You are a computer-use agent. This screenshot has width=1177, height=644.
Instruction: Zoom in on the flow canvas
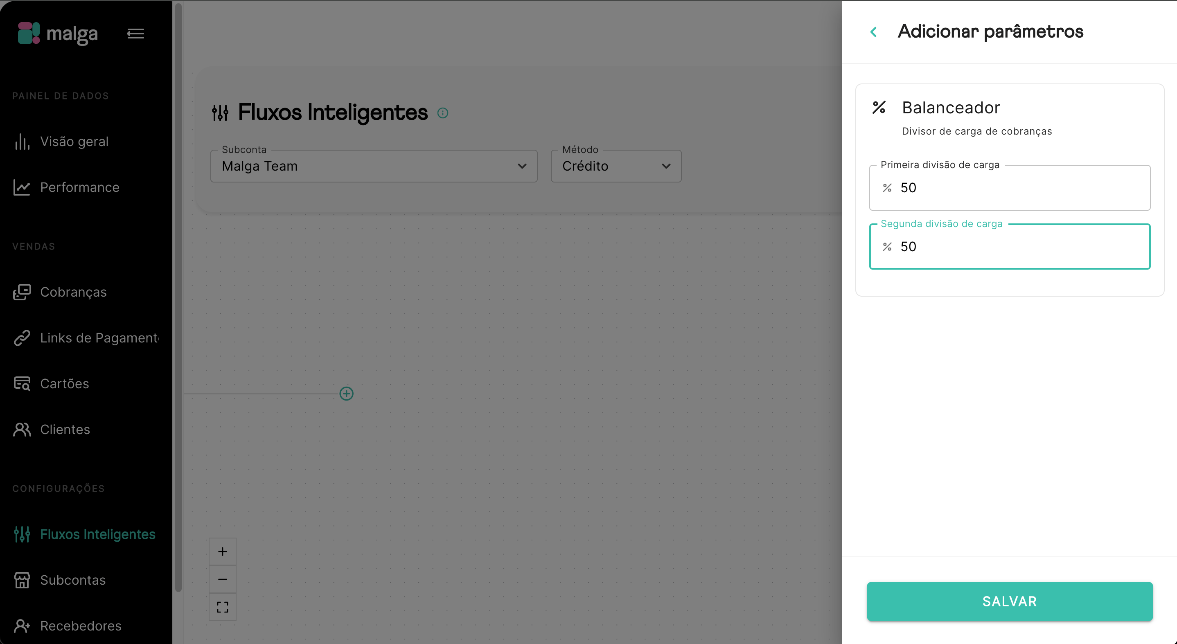(x=223, y=552)
